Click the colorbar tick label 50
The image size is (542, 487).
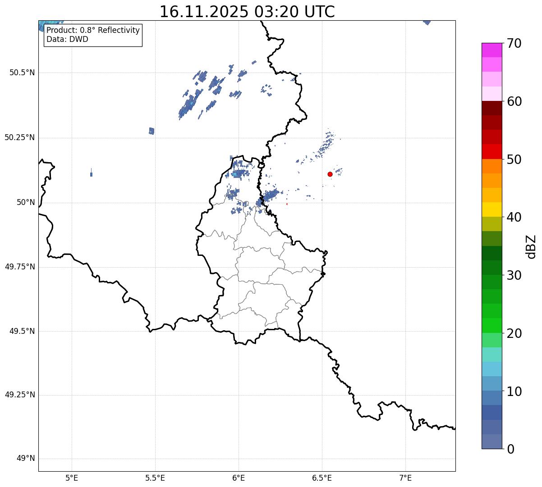tap(514, 159)
